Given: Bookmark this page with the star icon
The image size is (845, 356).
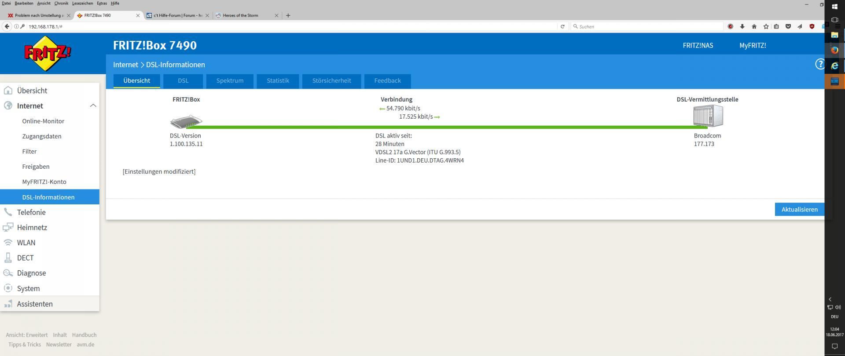Looking at the screenshot, I should [x=766, y=26].
